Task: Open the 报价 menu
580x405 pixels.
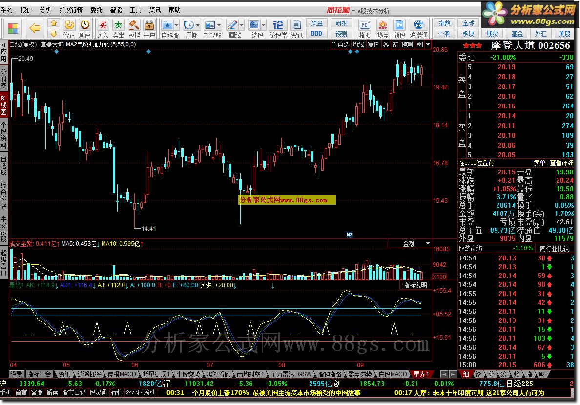Action: click(26, 10)
